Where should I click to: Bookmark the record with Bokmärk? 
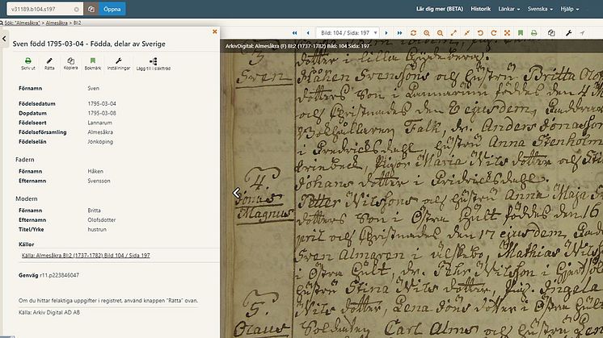[x=93, y=64]
